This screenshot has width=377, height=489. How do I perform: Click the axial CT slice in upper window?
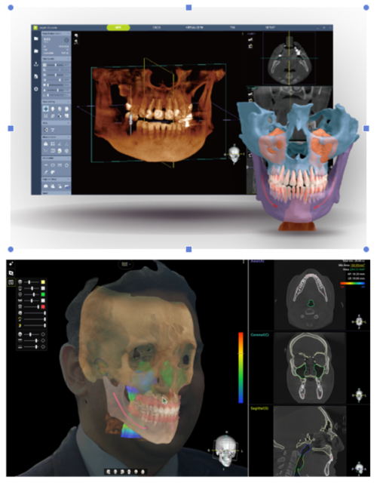(290, 58)
